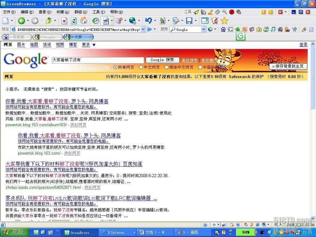Click the shopping cart toolbar icon
Viewport: 316px width, 237px height.
[x=294, y=29]
